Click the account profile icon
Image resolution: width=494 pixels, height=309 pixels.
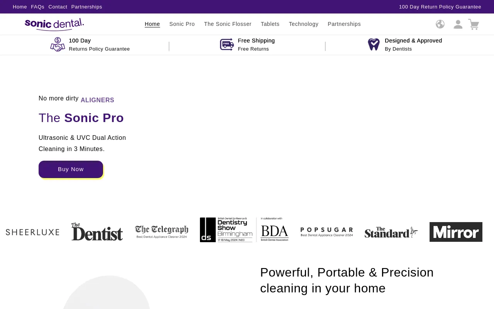click(458, 24)
